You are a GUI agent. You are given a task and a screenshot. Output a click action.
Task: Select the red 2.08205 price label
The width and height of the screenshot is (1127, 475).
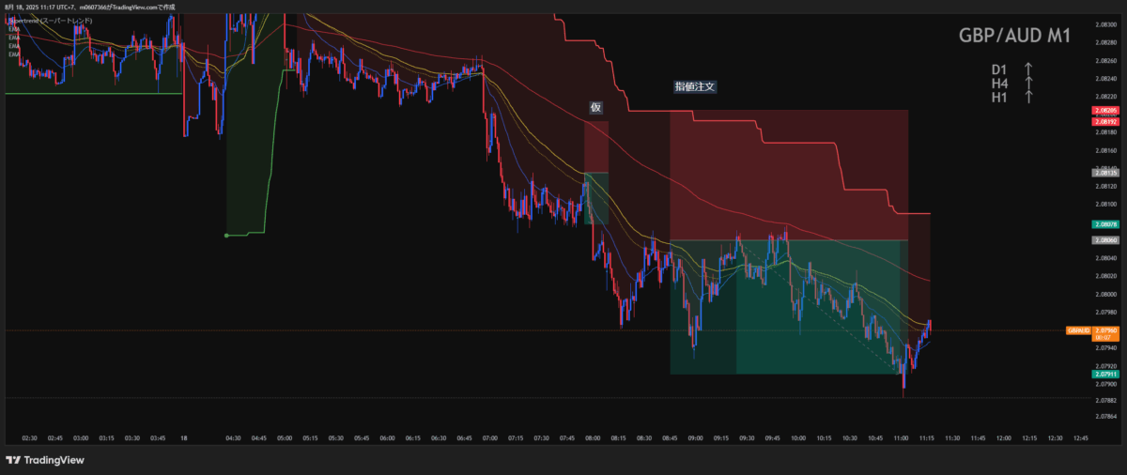tap(1104, 112)
